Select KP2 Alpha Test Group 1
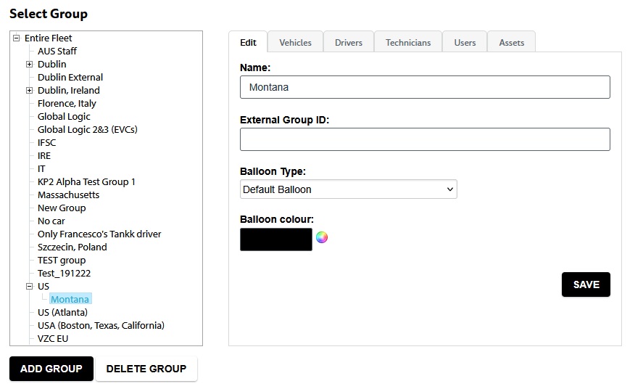The width and height of the screenshot is (643, 389). click(86, 182)
